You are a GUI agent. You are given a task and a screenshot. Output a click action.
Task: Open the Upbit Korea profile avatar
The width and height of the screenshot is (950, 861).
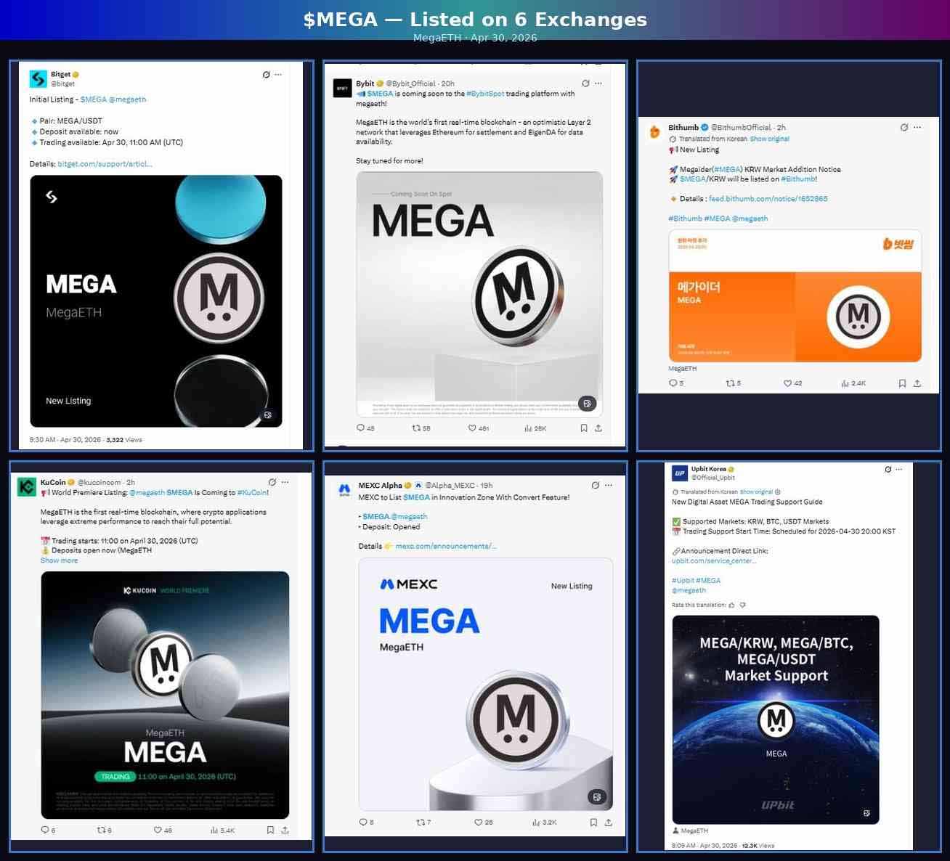(680, 473)
